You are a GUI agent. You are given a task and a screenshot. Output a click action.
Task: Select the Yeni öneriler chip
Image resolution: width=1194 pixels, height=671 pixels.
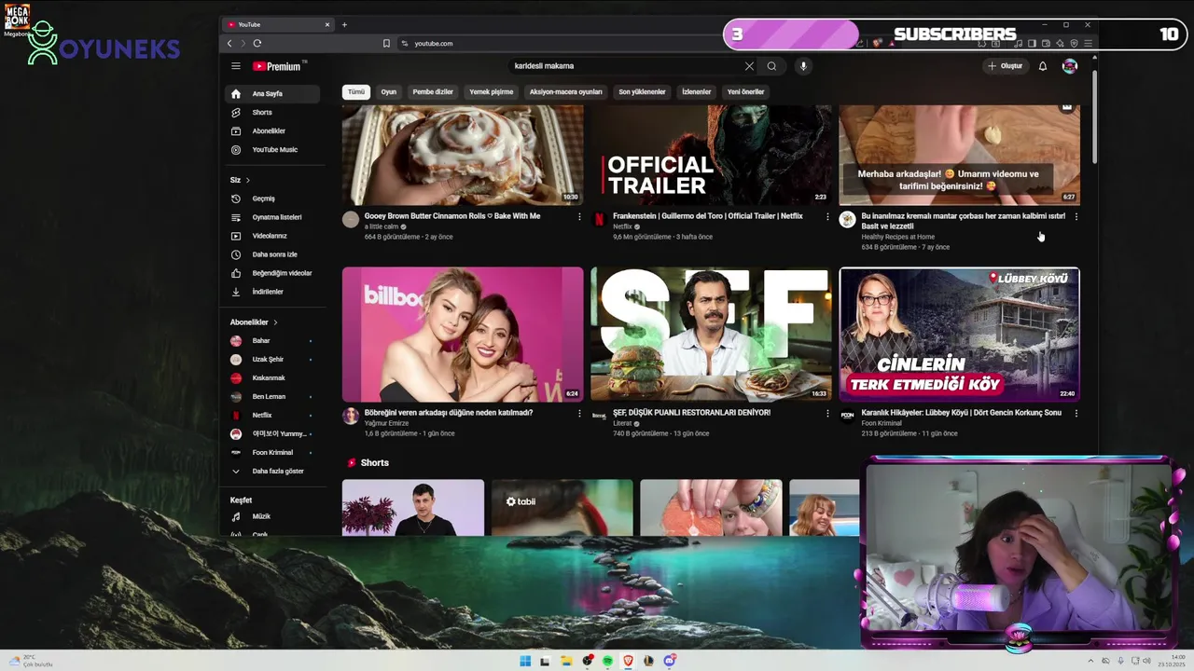[745, 92]
